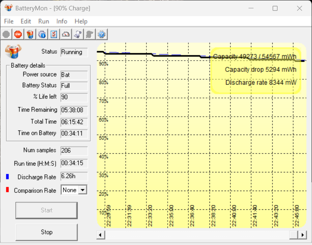Click the large battery logo beside Status

click(13, 52)
